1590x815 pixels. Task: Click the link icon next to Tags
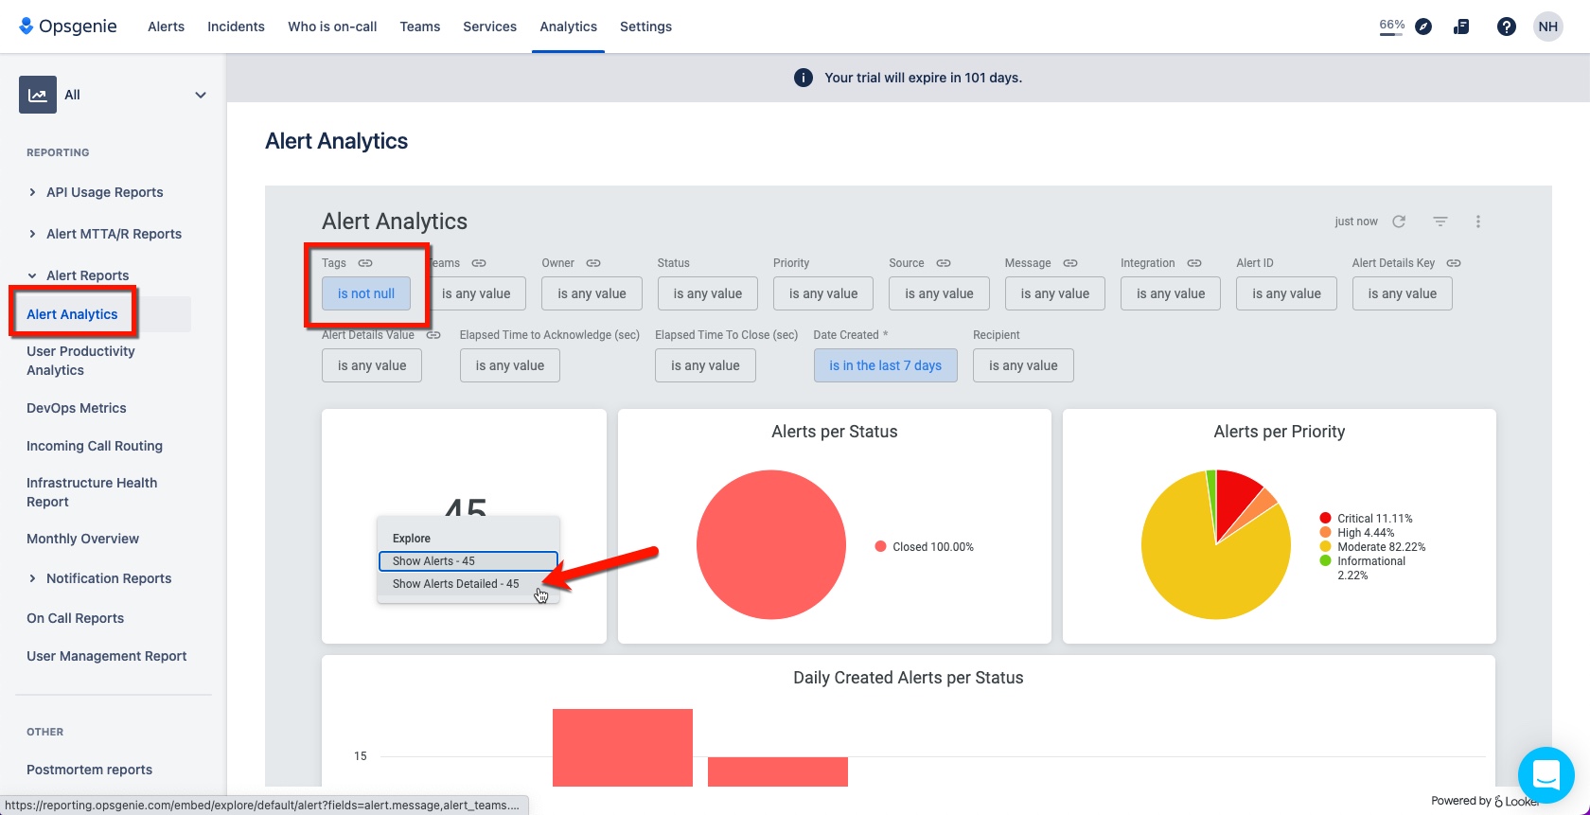tap(365, 263)
